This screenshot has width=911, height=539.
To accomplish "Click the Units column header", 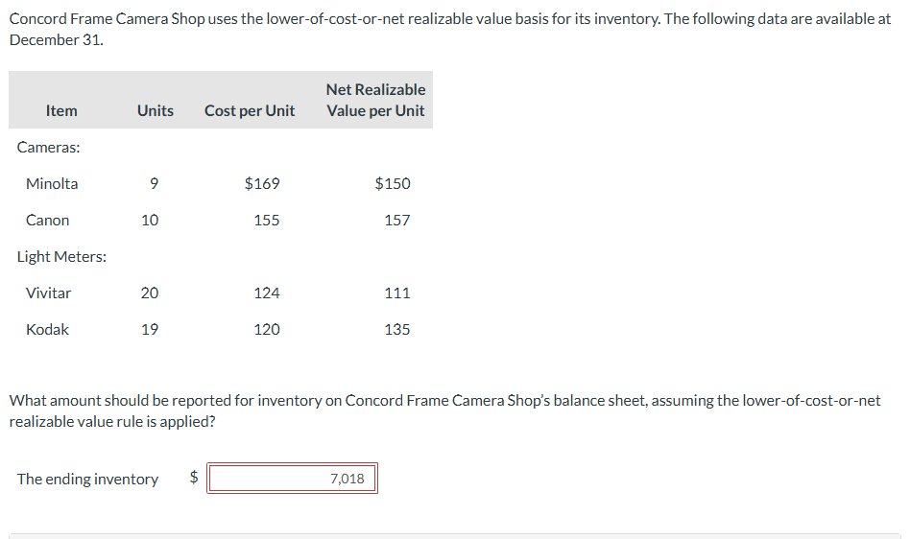I will point(156,110).
